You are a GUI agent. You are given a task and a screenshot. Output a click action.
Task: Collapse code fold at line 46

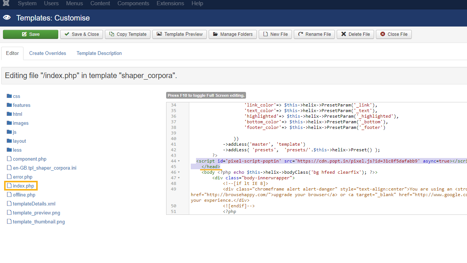click(x=179, y=172)
